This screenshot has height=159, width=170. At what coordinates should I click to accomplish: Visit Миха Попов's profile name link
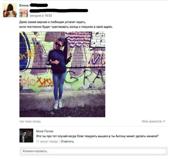pyautogui.click(x=44, y=131)
